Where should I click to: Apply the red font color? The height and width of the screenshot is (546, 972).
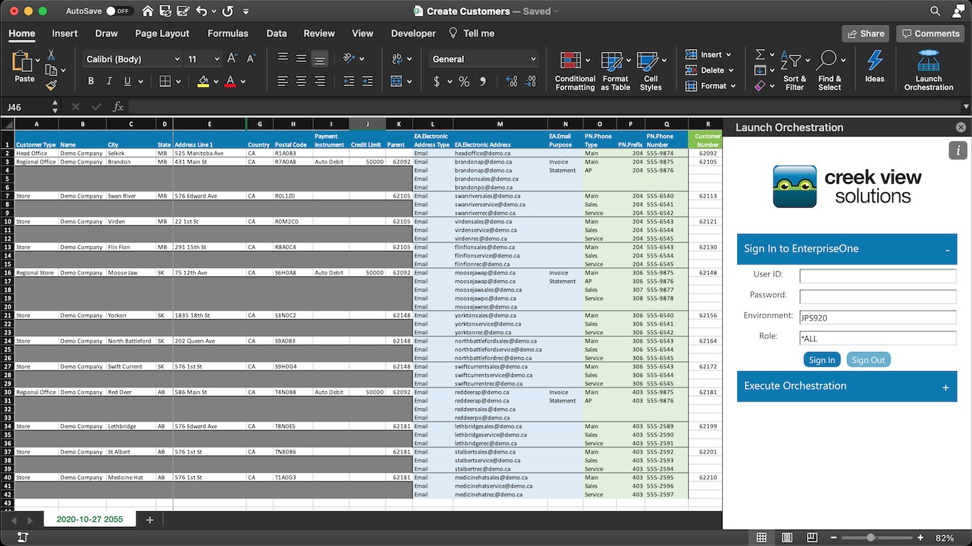[x=230, y=82]
